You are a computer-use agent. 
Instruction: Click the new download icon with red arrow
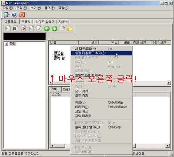[23, 28]
